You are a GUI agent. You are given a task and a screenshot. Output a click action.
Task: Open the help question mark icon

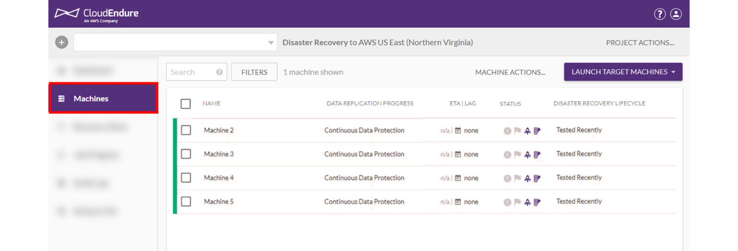(x=660, y=14)
